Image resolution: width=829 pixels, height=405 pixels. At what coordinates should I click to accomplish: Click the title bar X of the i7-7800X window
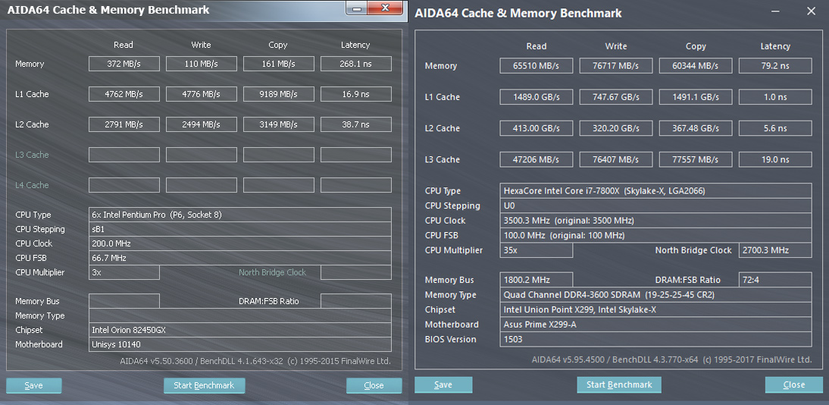(812, 12)
